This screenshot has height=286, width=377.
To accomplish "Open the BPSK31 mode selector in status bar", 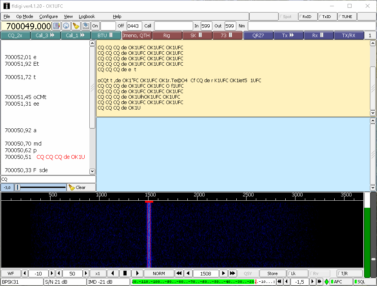I will pos(22,282).
